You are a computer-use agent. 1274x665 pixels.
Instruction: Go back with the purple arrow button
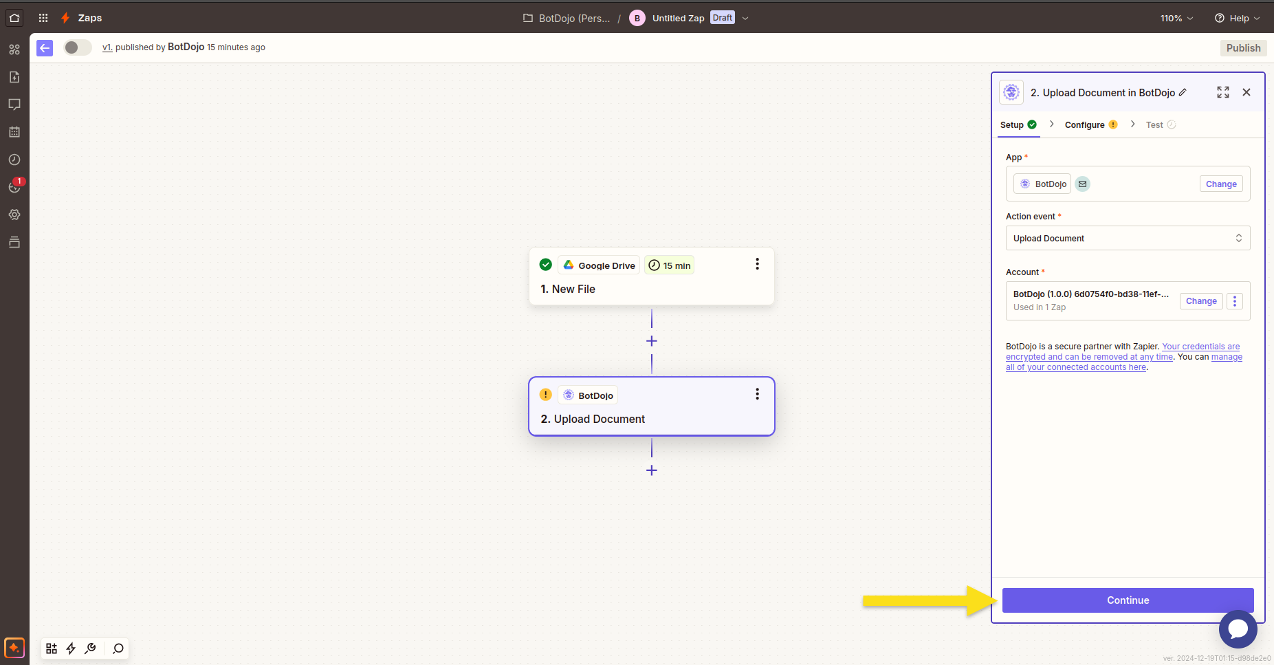tap(45, 47)
